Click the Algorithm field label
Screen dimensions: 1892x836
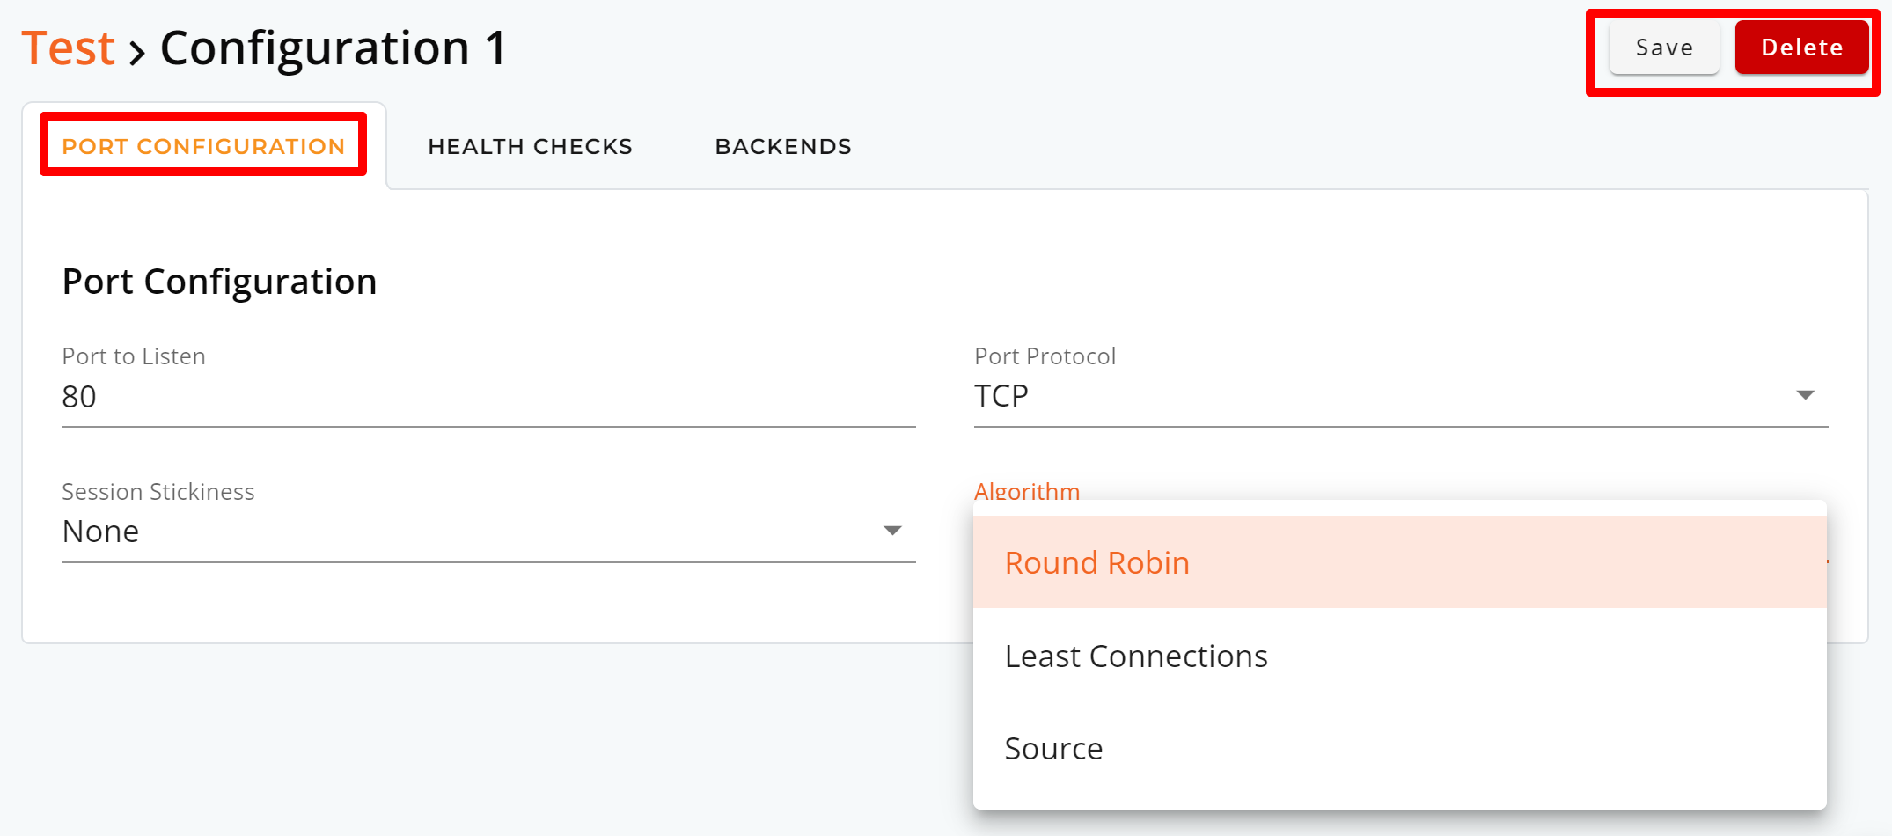pyautogui.click(x=1027, y=490)
